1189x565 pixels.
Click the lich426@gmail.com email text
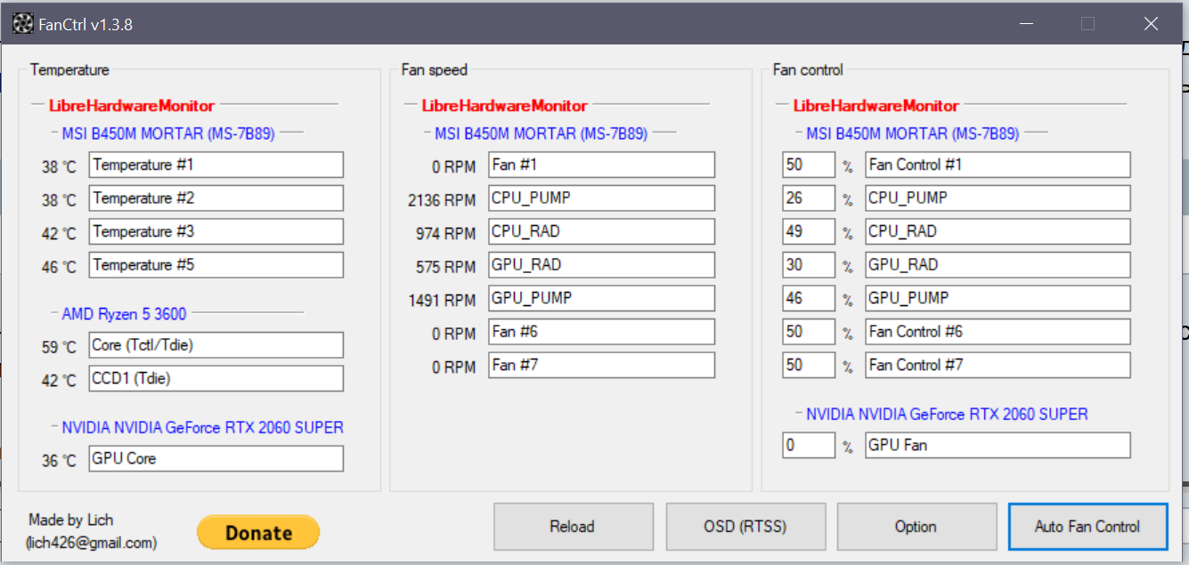[x=92, y=542]
